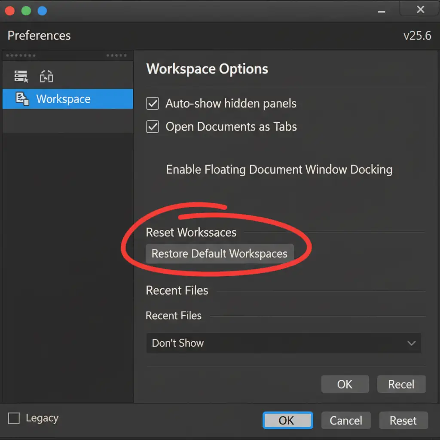440x440 pixels.
Task: Click the Recel button
Action: (x=401, y=384)
